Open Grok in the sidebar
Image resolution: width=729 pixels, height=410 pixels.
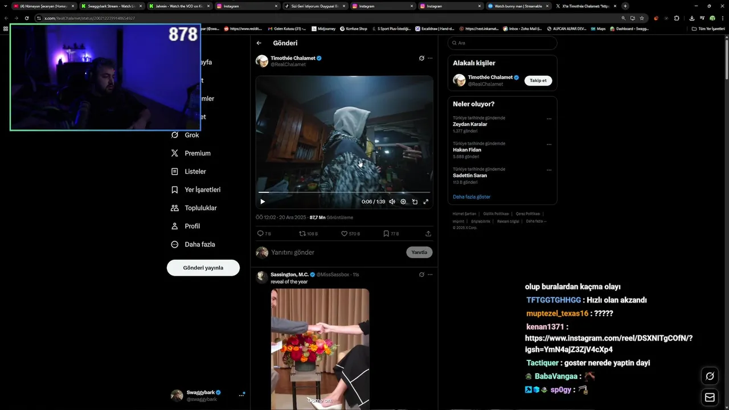click(186, 135)
